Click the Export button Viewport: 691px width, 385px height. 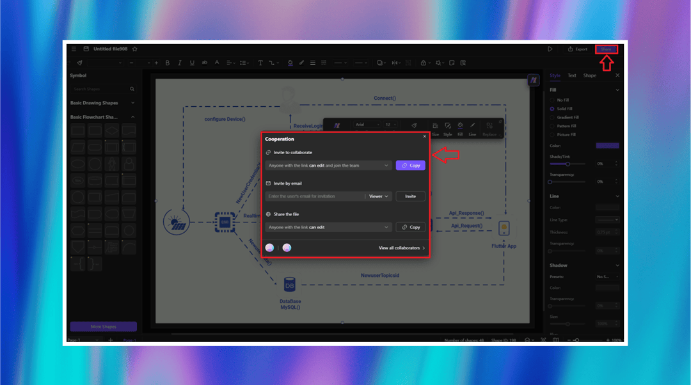click(x=578, y=49)
